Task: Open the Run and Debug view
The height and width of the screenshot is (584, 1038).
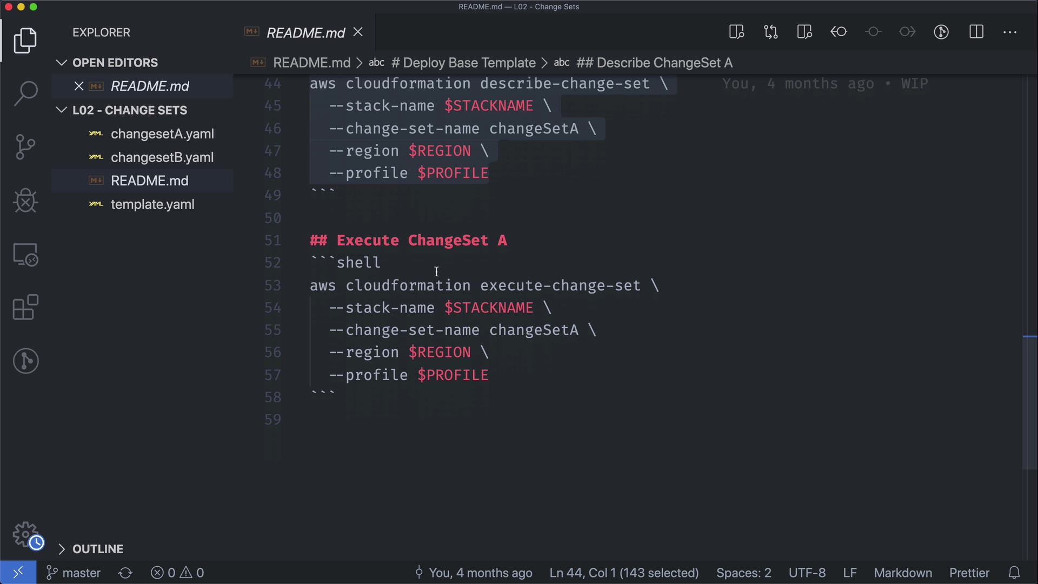Action: (x=25, y=201)
